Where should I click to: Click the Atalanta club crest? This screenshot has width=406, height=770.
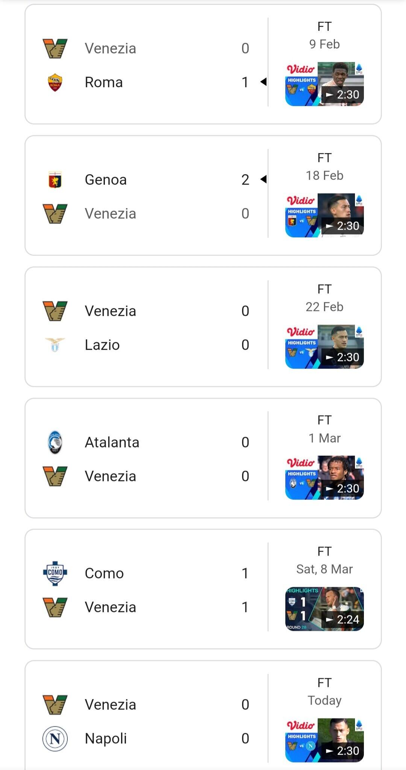(x=55, y=442)
